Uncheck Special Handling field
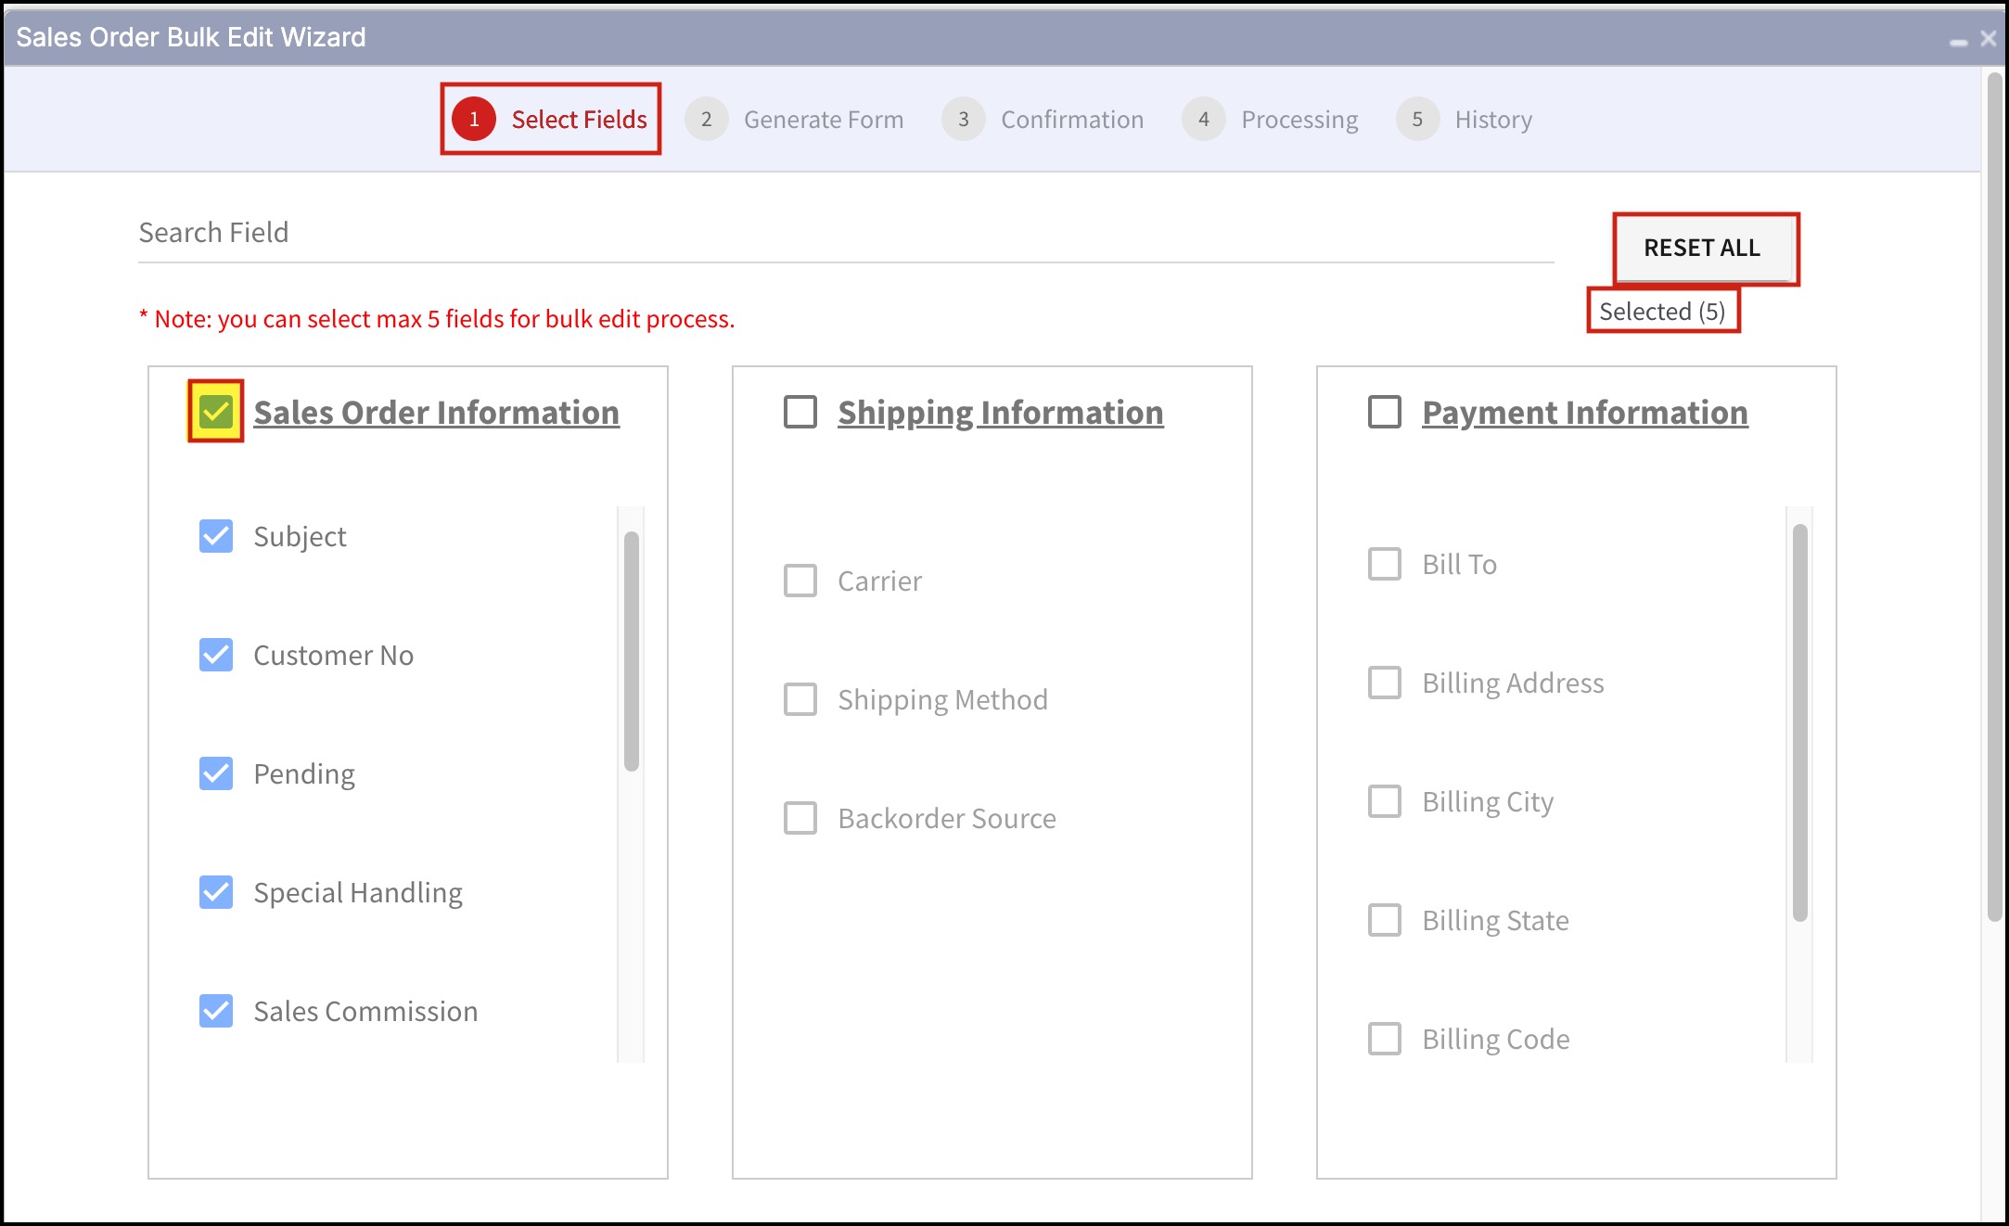Screen dimensions: 2009x1226 point(216,892)
